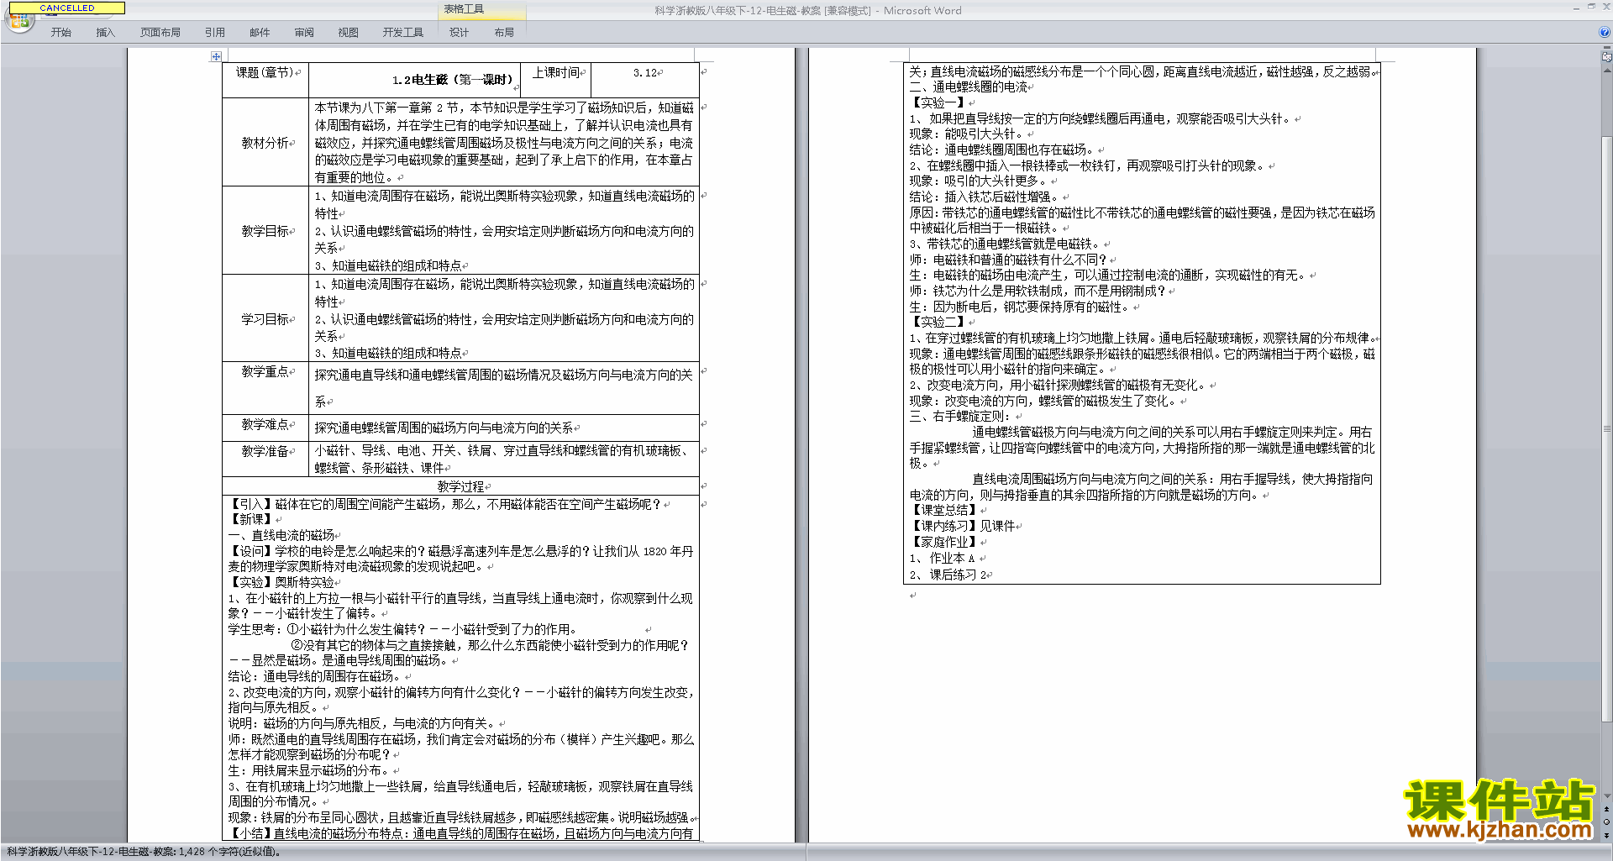Click the 【课内练习】见课件 line
Image resolution: width=1613 pixels, height=861 pixels.
[964, 526]
